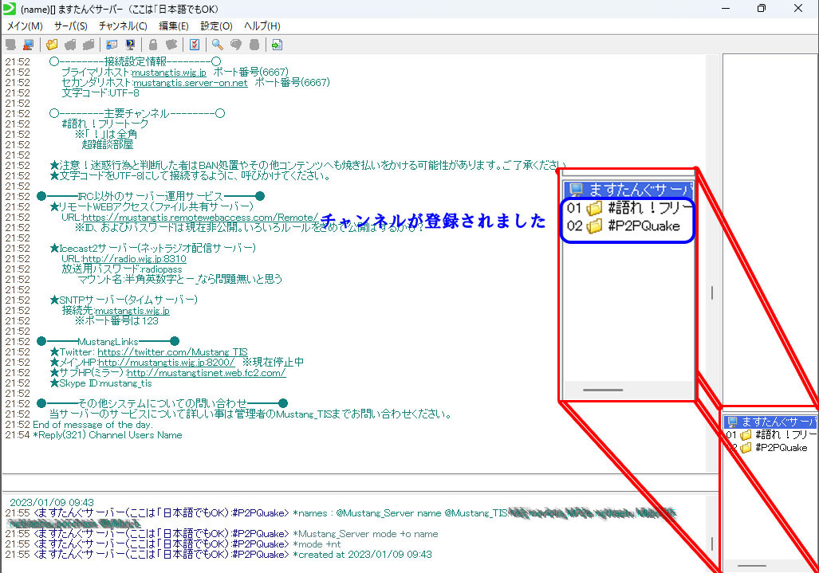The height and width of the screenshot is (573, 819).
Task: Open the red checklist settings icon
Action: pyautogui.click(x=195, y=45)
